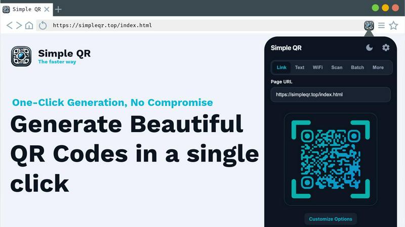The image size is (405, 227).
Task: Click the yellow window control dot
Action: click(x=385, y=8)
